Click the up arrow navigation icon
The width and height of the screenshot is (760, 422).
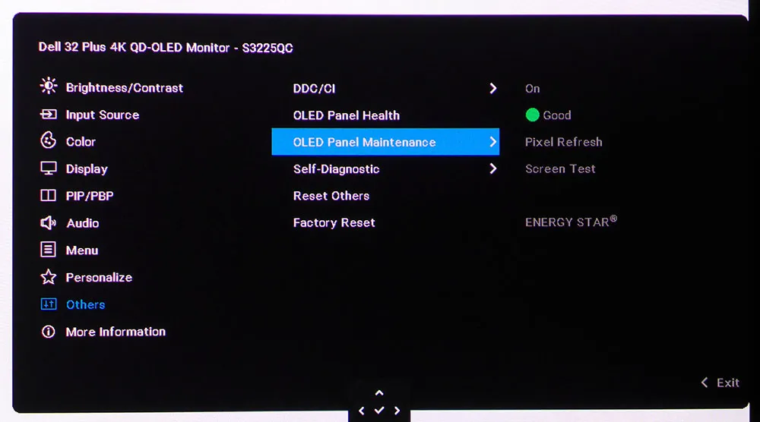click(379, 393)
